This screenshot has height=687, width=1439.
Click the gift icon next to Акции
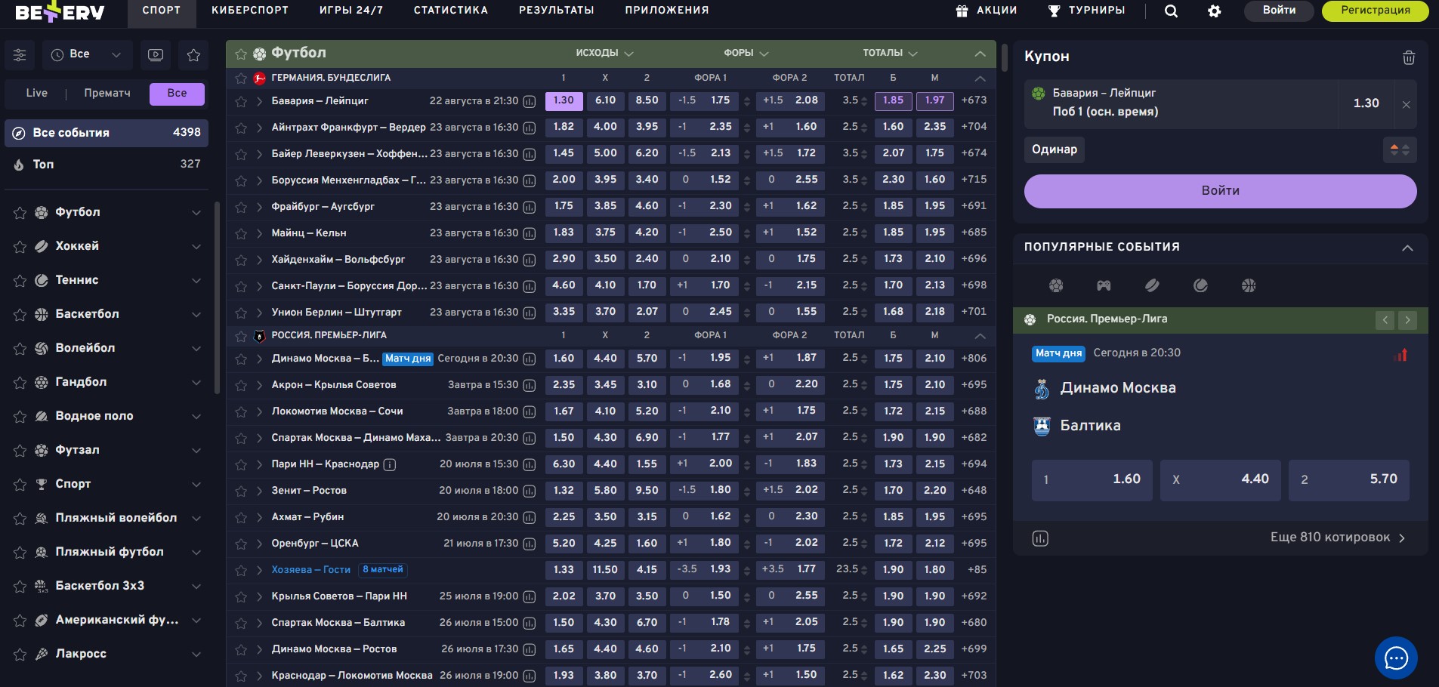pos(962,11)
